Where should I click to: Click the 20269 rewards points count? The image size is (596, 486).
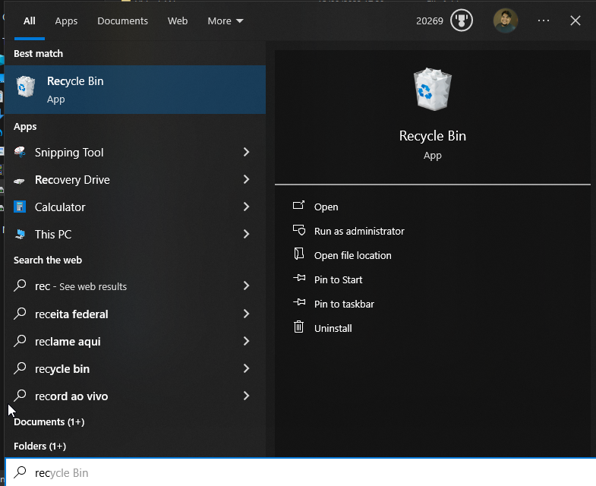tap(430, 21)
